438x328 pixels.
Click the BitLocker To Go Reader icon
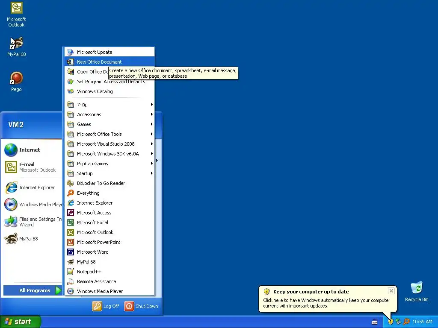click(x=71, y=183)
